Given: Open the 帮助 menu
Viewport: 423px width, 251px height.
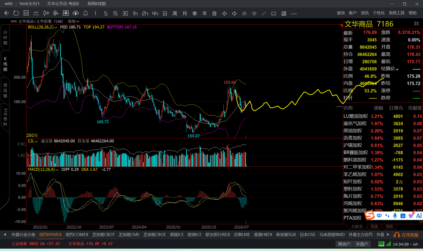Looking at the screenshot, I should point(412,13).
